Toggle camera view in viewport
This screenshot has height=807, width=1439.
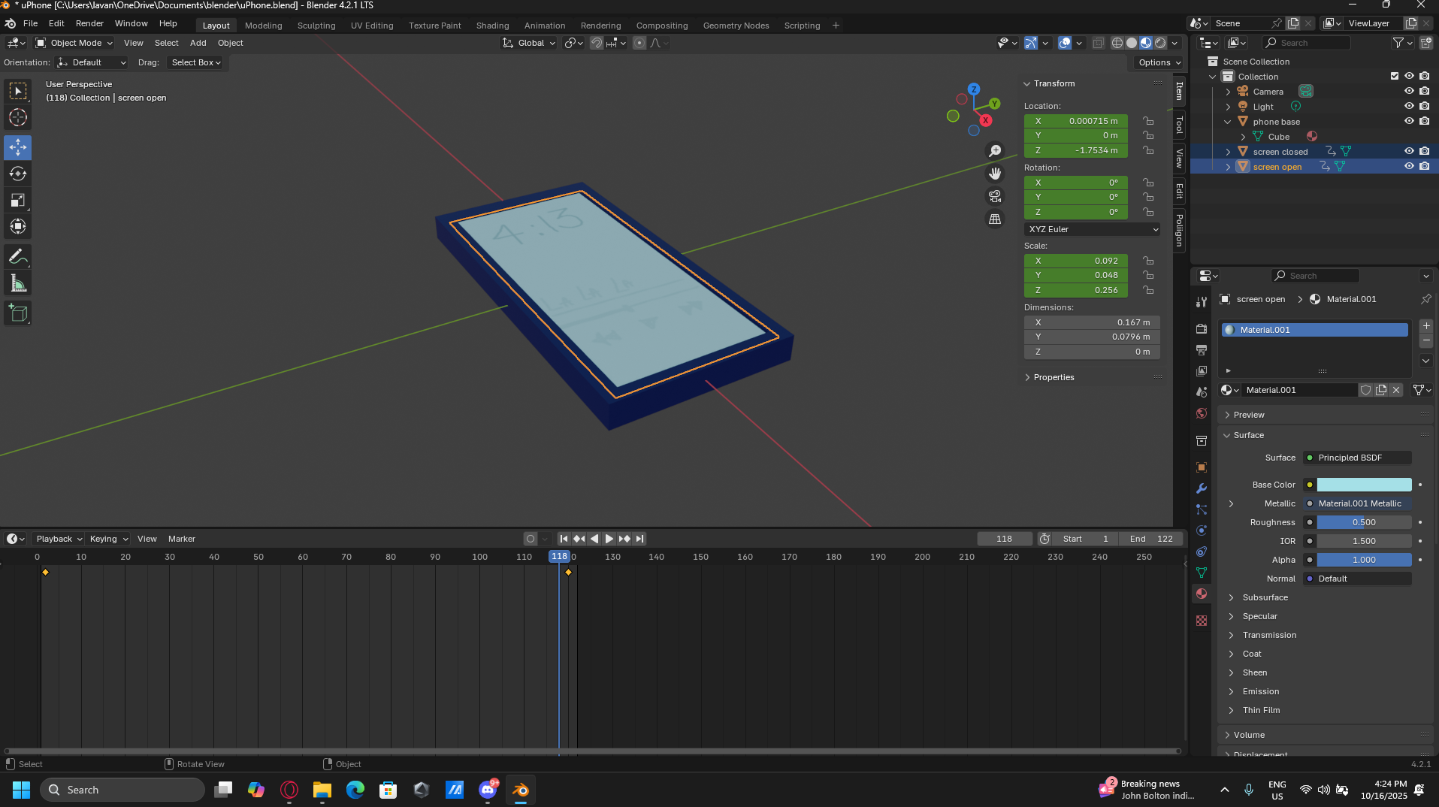point(995,196)
